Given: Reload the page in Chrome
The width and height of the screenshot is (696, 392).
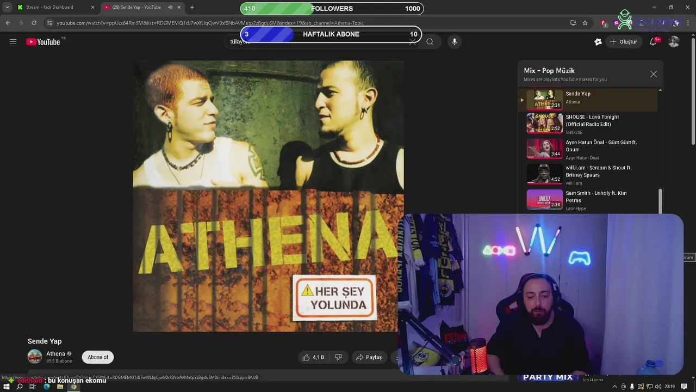Looking at the screenshot, I should click(34, 23).
